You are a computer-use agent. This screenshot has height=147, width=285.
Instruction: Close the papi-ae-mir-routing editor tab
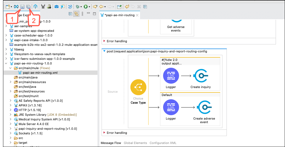(137, 15)
